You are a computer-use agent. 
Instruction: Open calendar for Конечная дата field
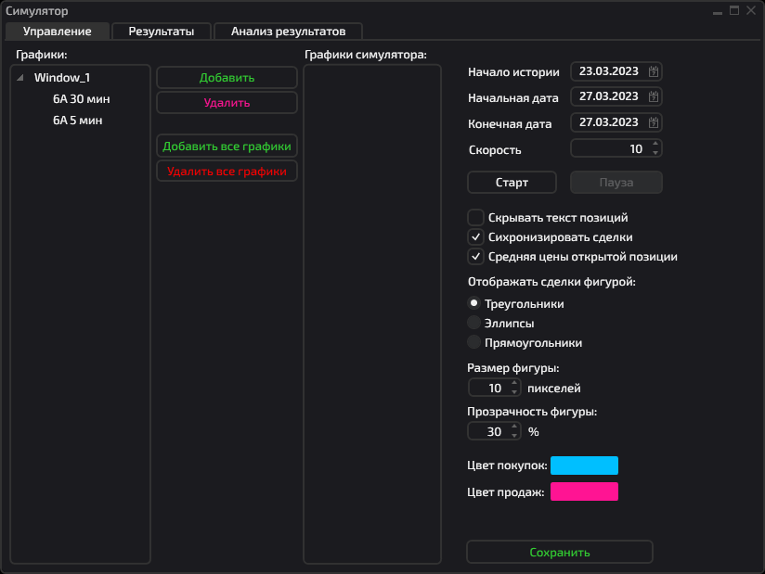click(654, 122)
